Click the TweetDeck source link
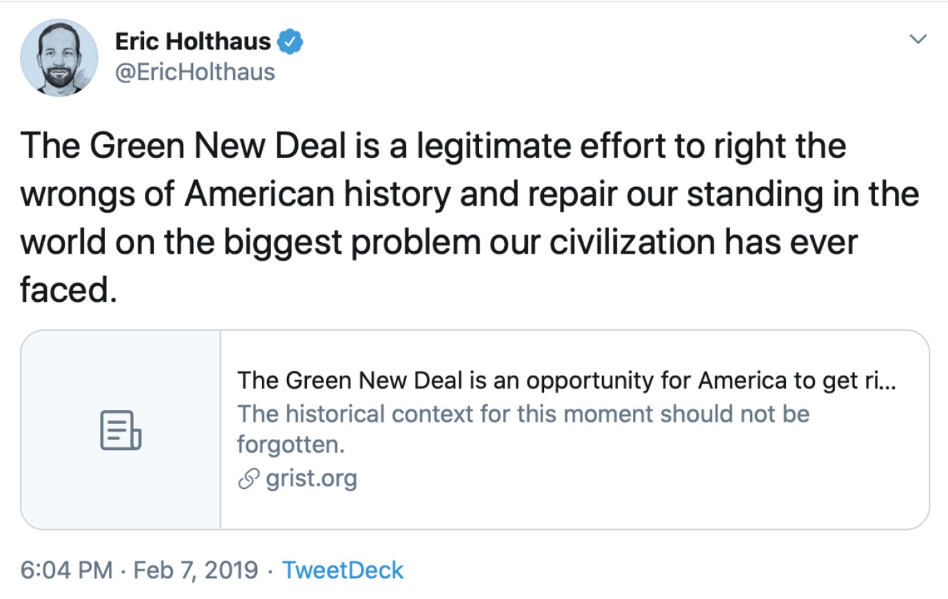The width and height of the screenshot is (948, 599). tap(343, 569)
